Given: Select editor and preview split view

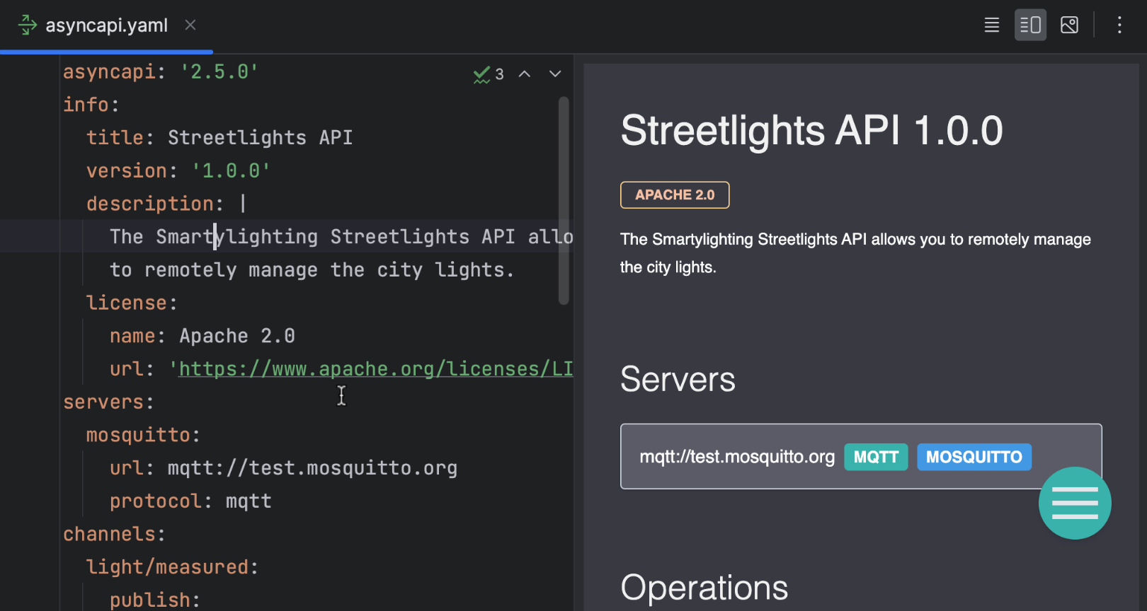Looking at the screenshot, I should point(1030,25).
